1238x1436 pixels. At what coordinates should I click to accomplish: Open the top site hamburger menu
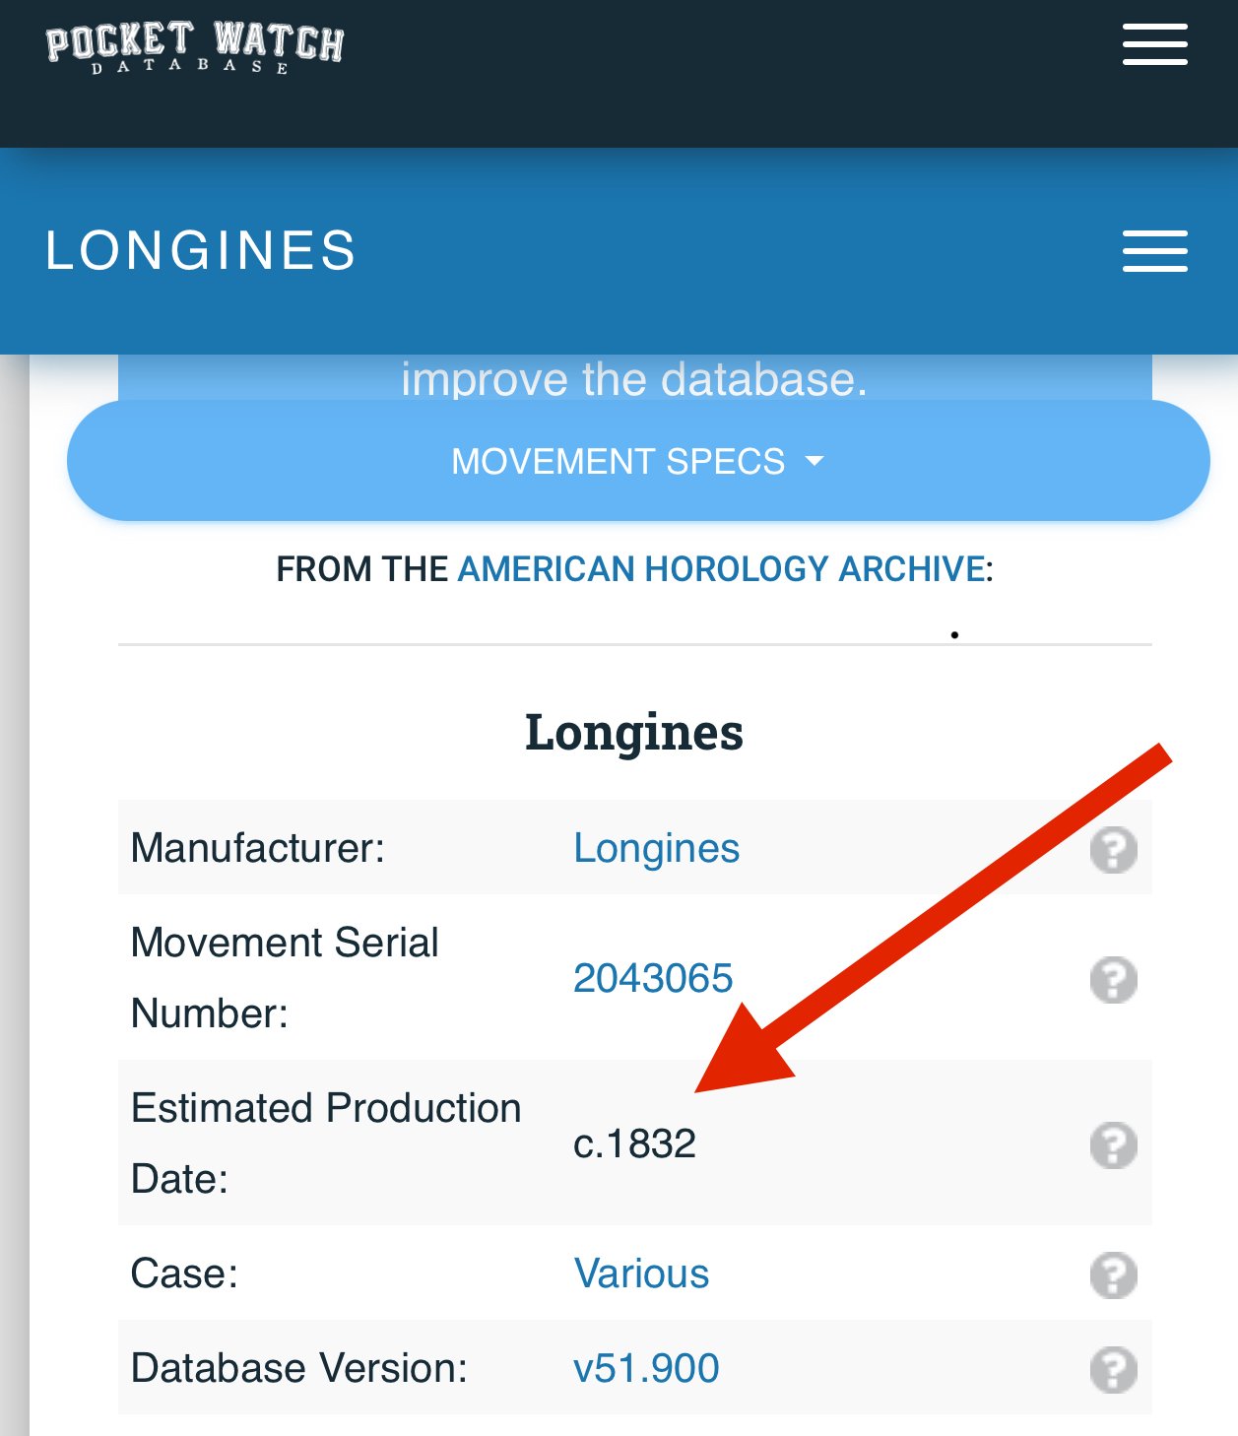1154,45
